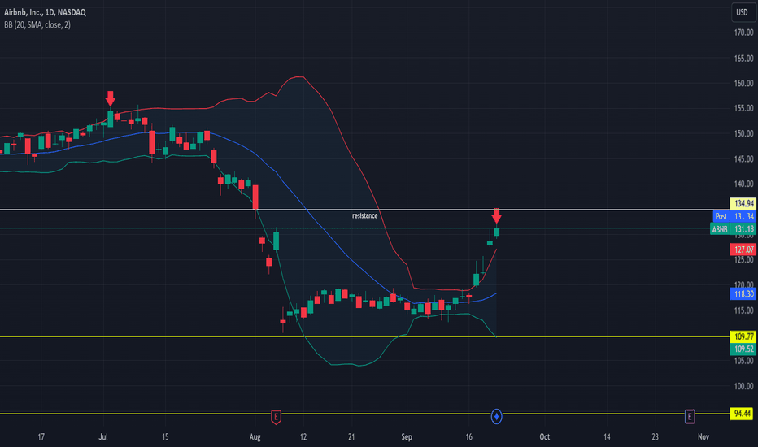Select the BB (20, SMA, close, 2) indicator label
The height and width of the screenshot is (447, 758).
[37, 24]
